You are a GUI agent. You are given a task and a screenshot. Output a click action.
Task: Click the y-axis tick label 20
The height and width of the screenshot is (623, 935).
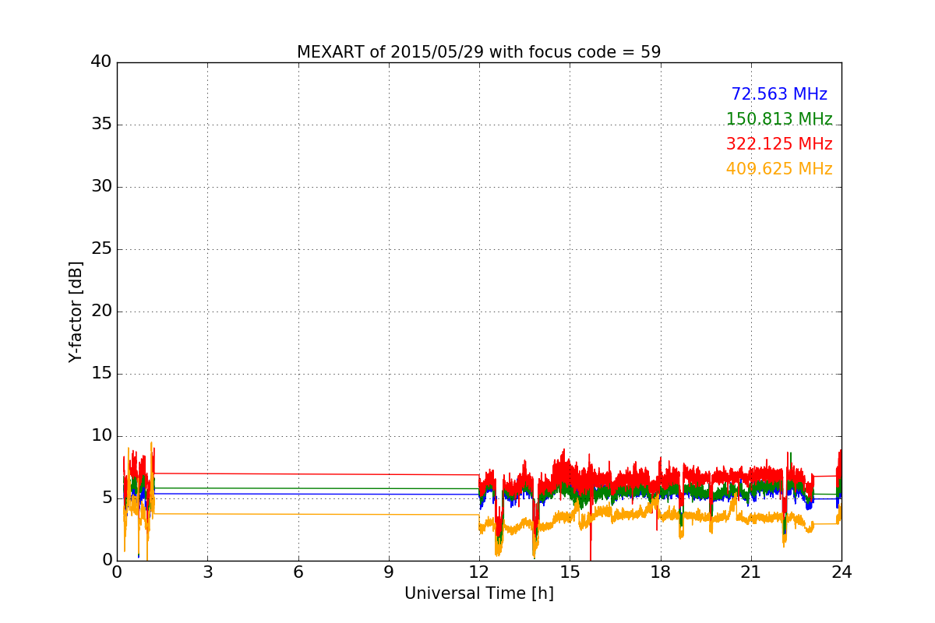101,311
